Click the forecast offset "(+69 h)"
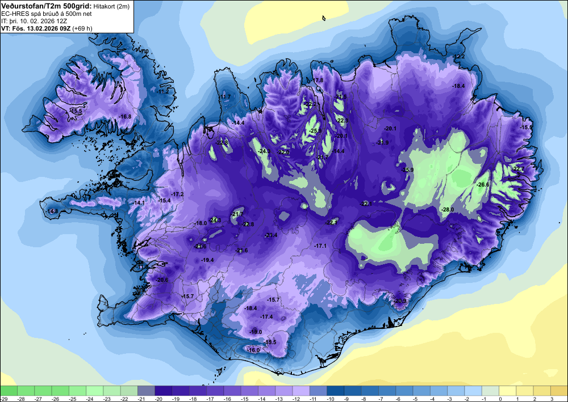This screenshot has height=402, width=568. [x=82, y=28]
